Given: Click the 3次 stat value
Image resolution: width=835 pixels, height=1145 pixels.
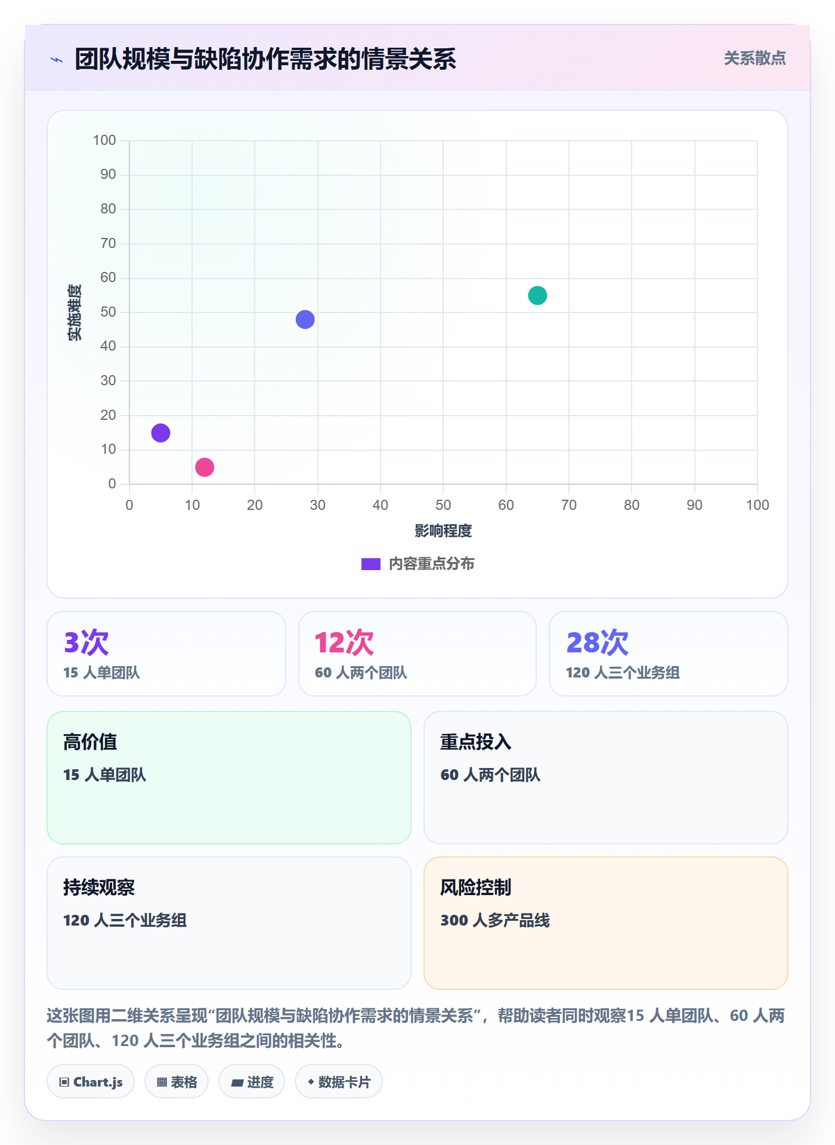Looking at the screenshot, I should (86, 642).
